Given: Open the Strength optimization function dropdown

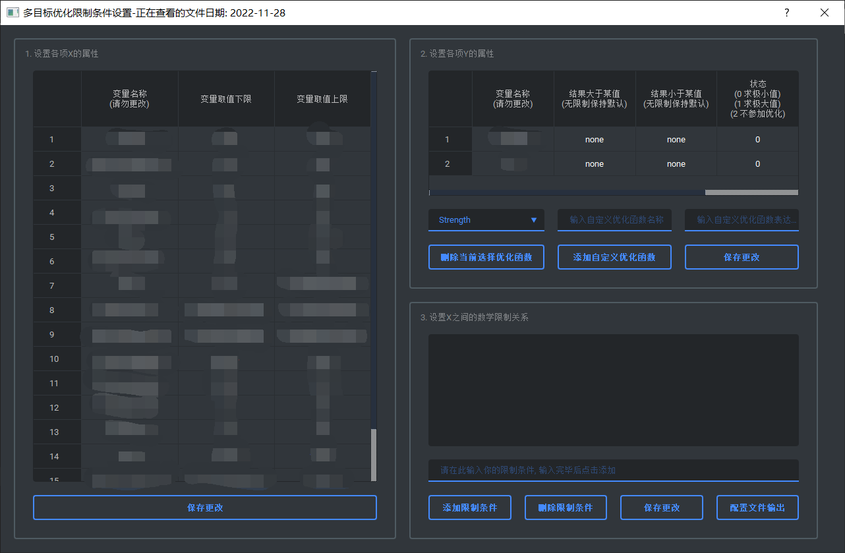Looking at the screenshot, I should coord(486,220).
